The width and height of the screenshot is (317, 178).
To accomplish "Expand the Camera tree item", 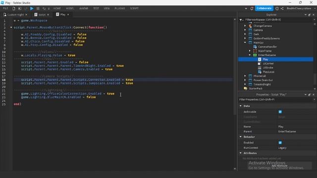I will 245,30.
